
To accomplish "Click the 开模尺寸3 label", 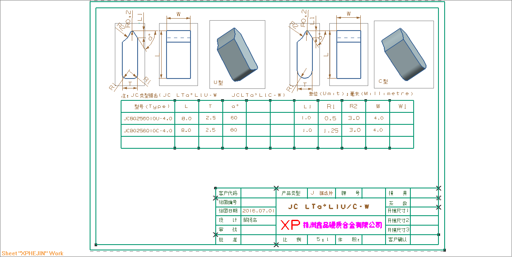I will click(398, 230).
